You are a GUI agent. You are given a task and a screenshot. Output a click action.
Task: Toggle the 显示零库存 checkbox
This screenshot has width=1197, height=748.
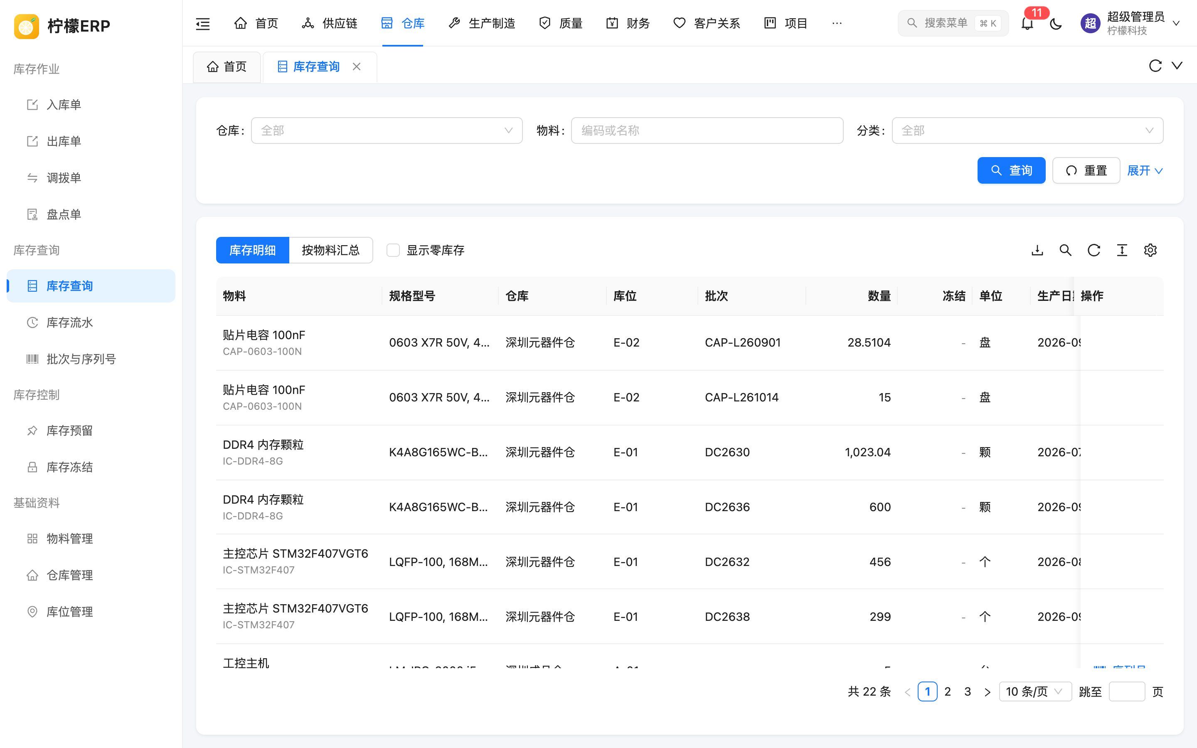tap(393, 250)
